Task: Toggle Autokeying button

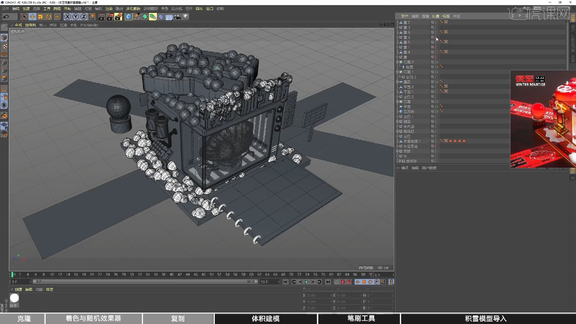Action: pos(343,282)
